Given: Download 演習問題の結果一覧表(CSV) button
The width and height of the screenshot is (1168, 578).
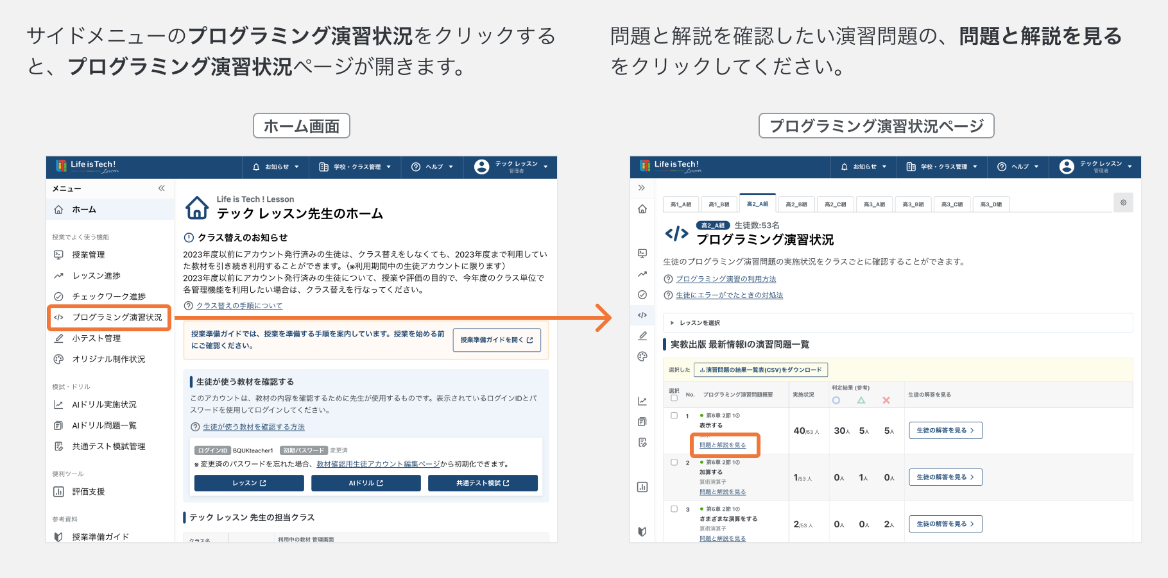Looking at the screenshot, I should 760,370.
